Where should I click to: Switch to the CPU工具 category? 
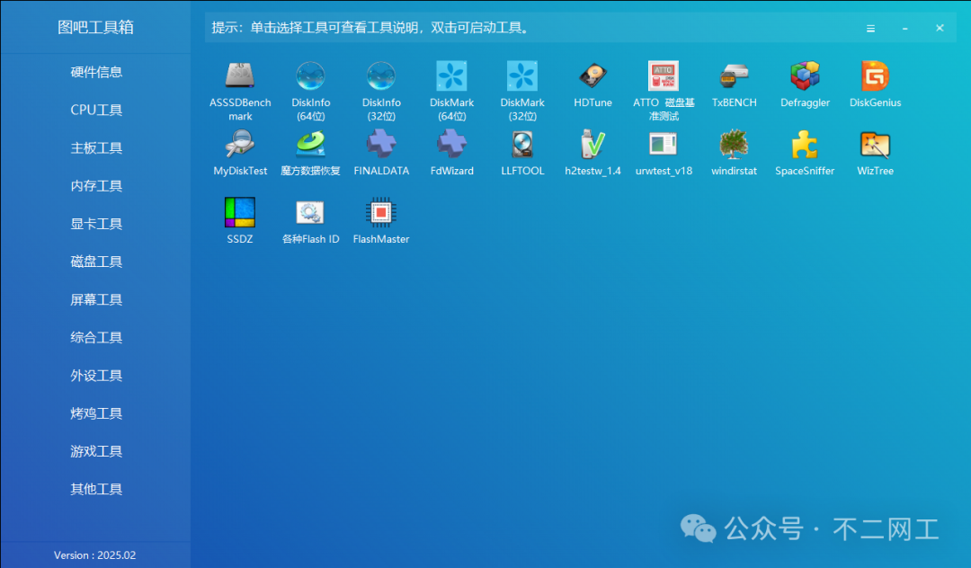pos(96,111)
